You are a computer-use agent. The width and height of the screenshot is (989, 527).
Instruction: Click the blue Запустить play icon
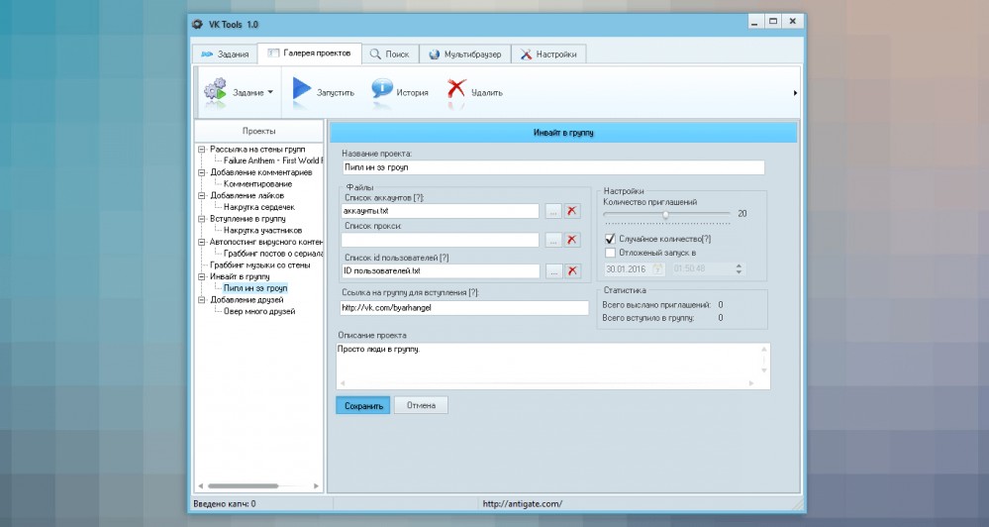tap(302, 89)
